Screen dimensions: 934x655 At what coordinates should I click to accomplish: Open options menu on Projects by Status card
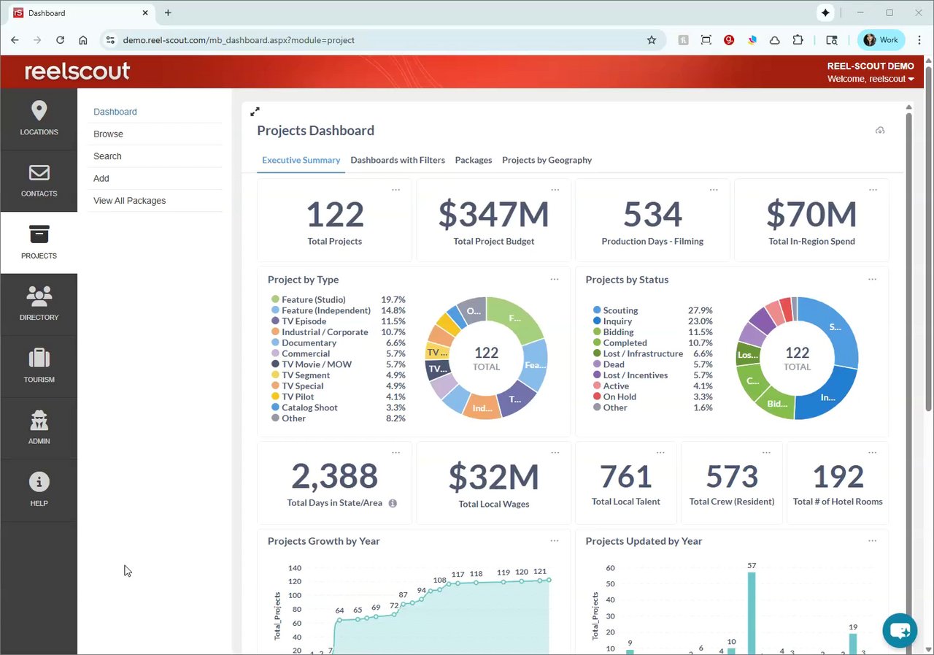pos(872,279)
